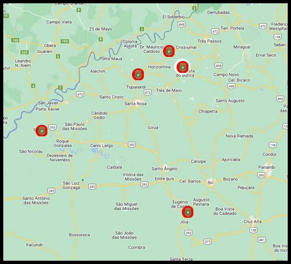Screen dimensions: 291x264
Task: Click the route 481 shield below Cruz Alta
Action: pyautogui.click(x=262, y=240)
